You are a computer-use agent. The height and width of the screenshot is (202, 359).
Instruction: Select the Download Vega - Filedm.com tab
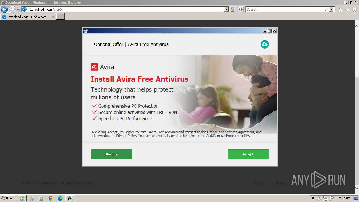point(27,17)
